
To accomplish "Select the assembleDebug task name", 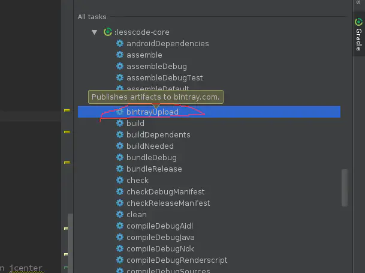I will pos(156,67).
